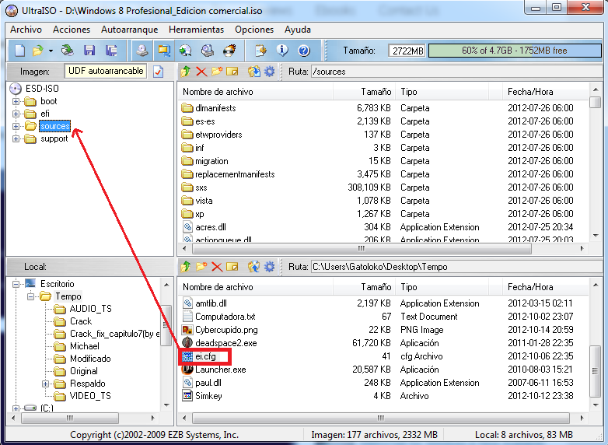The image size is (608, 445).
Task: Click the blue gear icon in local pane
Action: pos(270,267)
